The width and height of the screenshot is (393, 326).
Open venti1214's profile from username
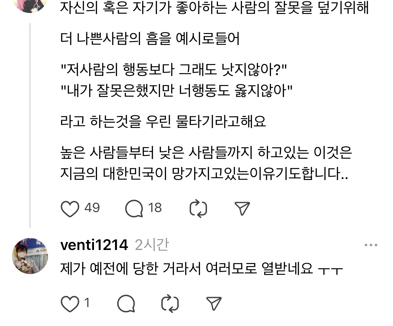click(94, 245)
